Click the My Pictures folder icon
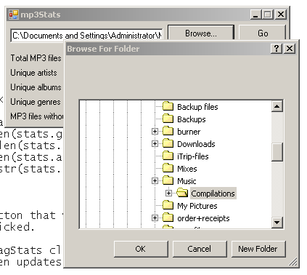Screen dimensions: 307x275 pyautogui.click(x=168, y=205)
